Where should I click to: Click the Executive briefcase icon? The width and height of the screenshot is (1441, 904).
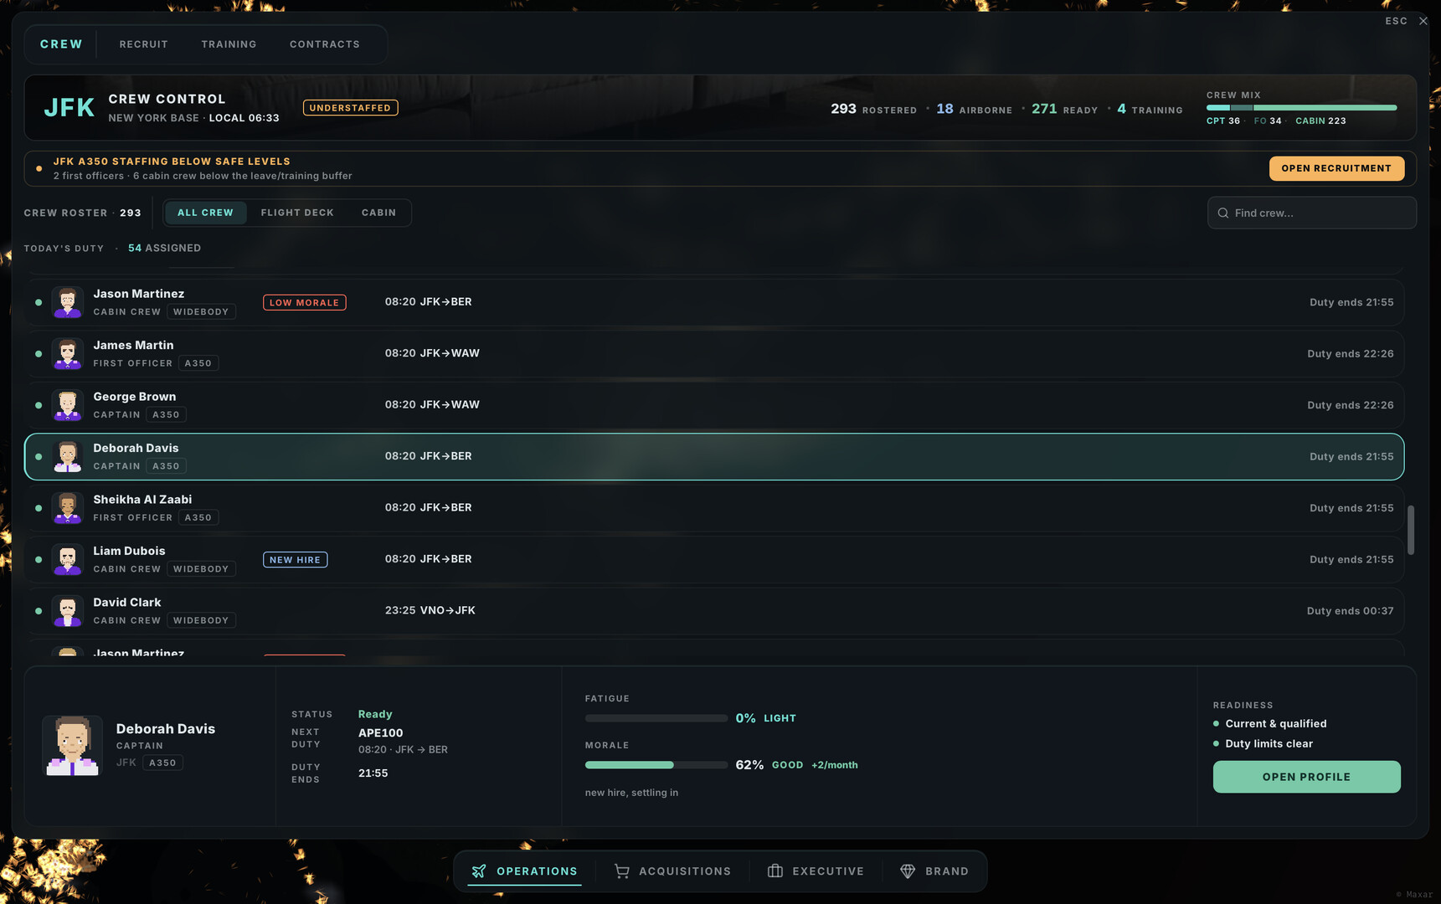(775, 871)
